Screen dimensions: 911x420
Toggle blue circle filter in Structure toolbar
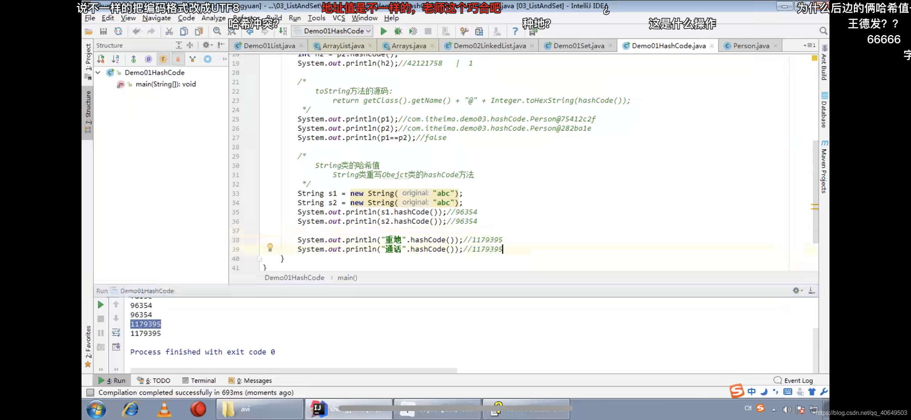tap(208, 59)
